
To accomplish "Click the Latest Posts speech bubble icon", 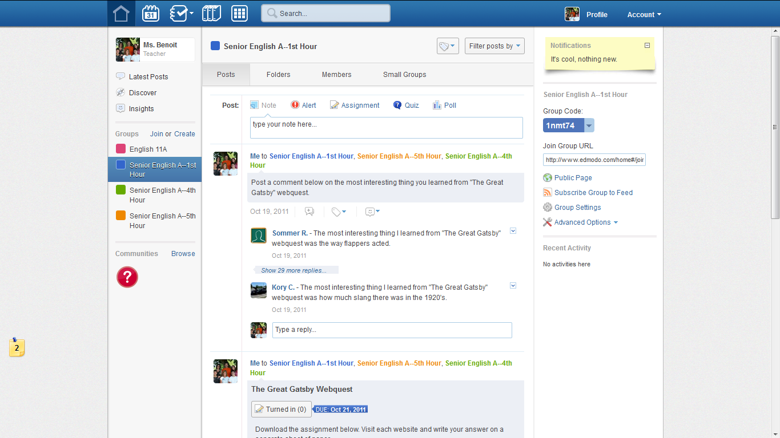I will [120, 76].
